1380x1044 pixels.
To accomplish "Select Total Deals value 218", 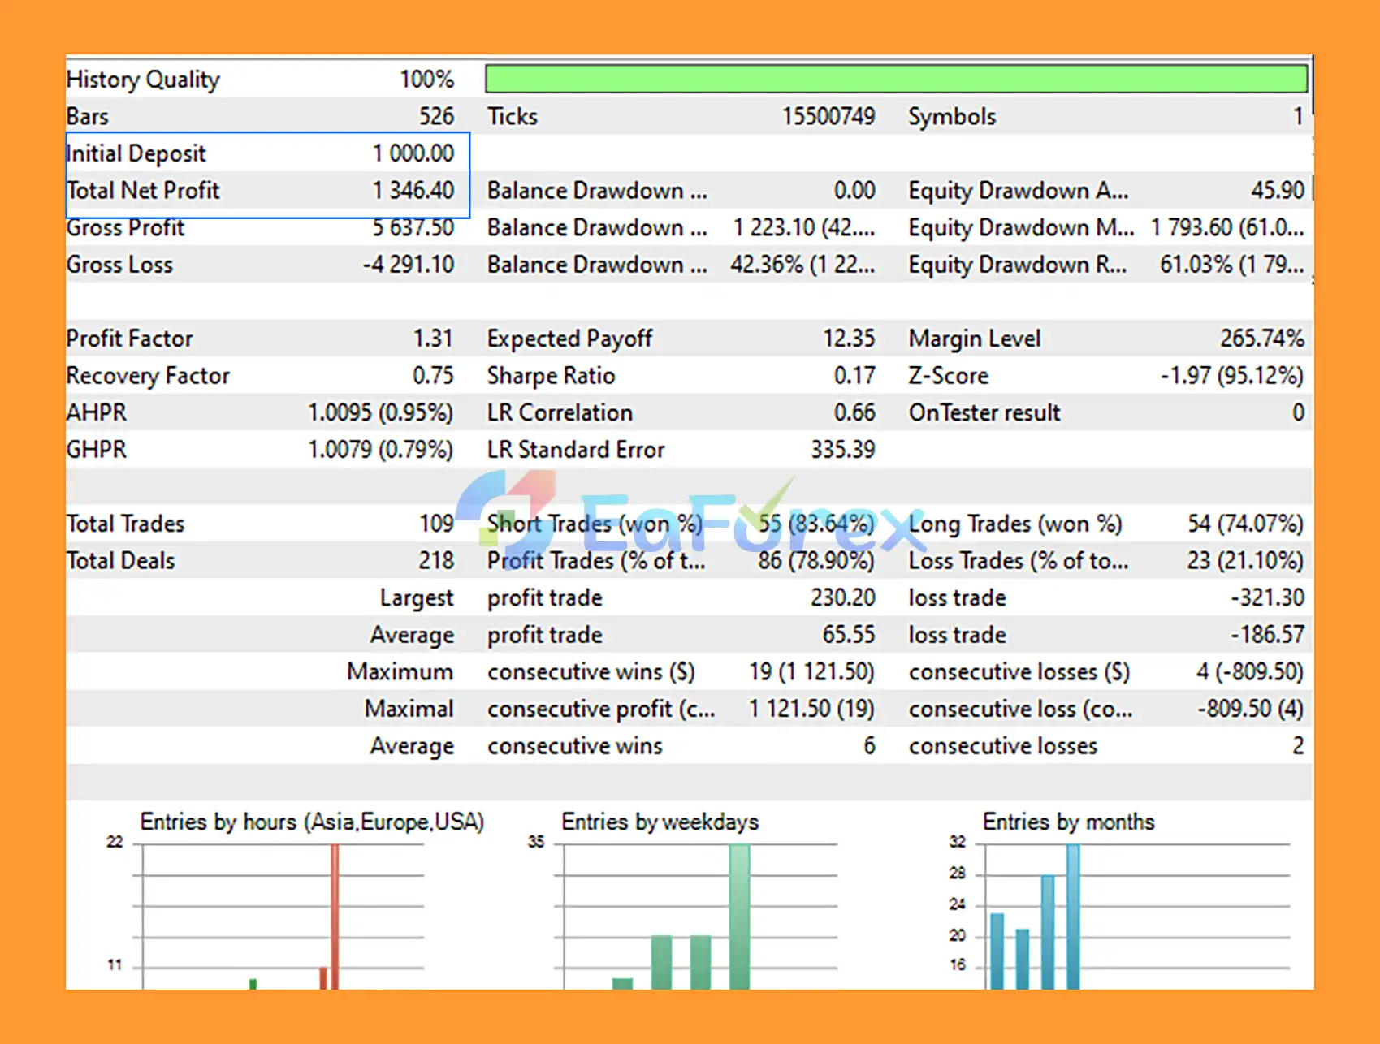I will point(436,561).
